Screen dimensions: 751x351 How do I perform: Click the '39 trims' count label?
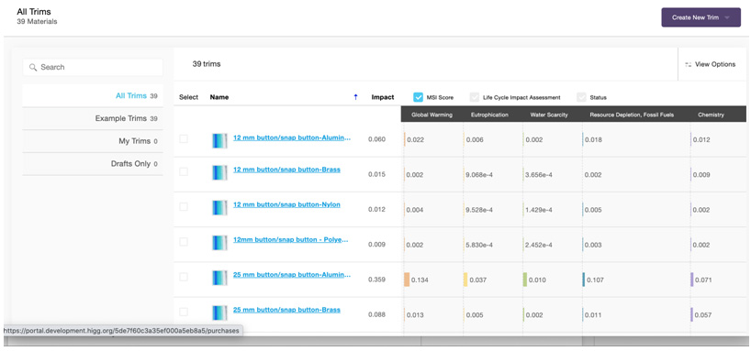(207, 64)
